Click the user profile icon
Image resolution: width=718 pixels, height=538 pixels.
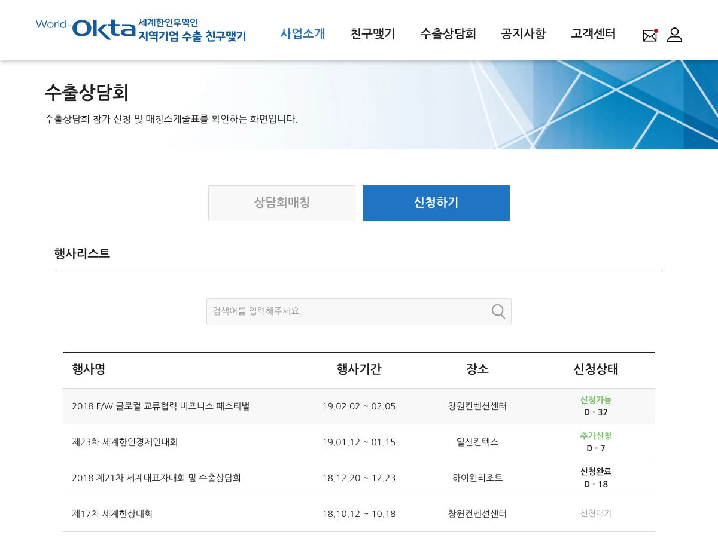[x=674, y=35]
